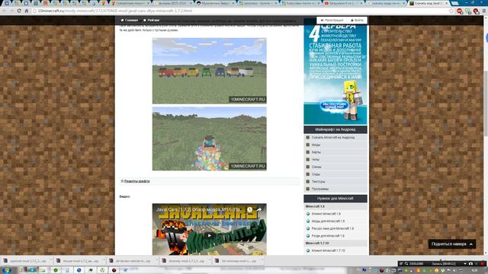Click the page vertical scrollbar
Screen dimensions: 488x274
click(x=486, y=103)
